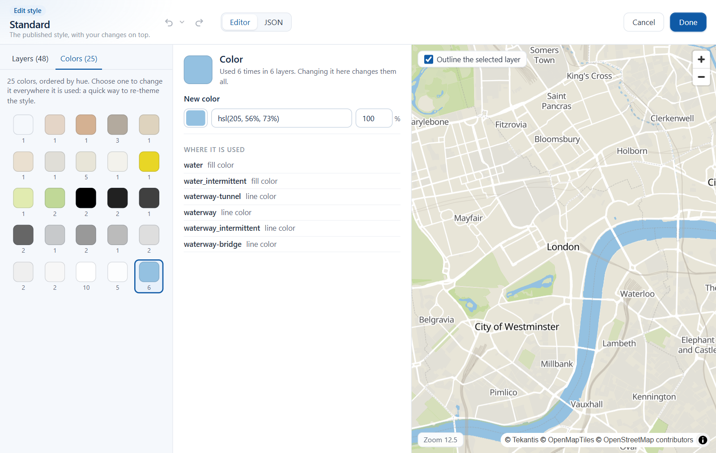Click the Done button
Viewport: 716px width, 453px height.
point(688,22)
